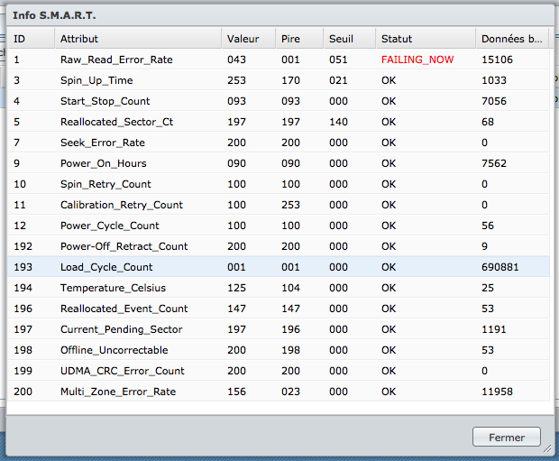Select the Power_On_Hours attribute
This screenshot has width=559, height=461.
click(104, 163)
